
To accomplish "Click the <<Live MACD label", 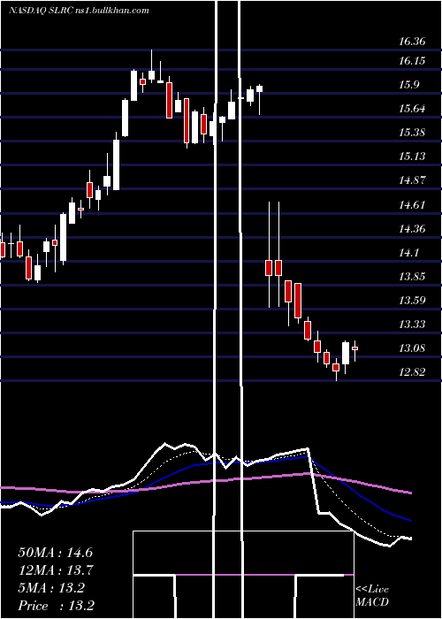I will [x=372, y=595].
